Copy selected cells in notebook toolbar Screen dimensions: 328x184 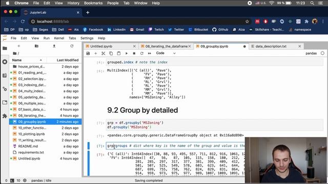[x=111, y=53]
